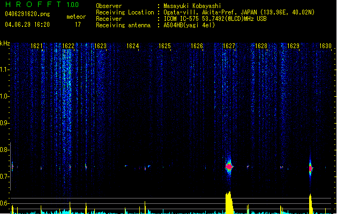Screen dimensions: 337x214
Task: Click the 1.1 kHz axis label
Action: [x=5, y=70]
